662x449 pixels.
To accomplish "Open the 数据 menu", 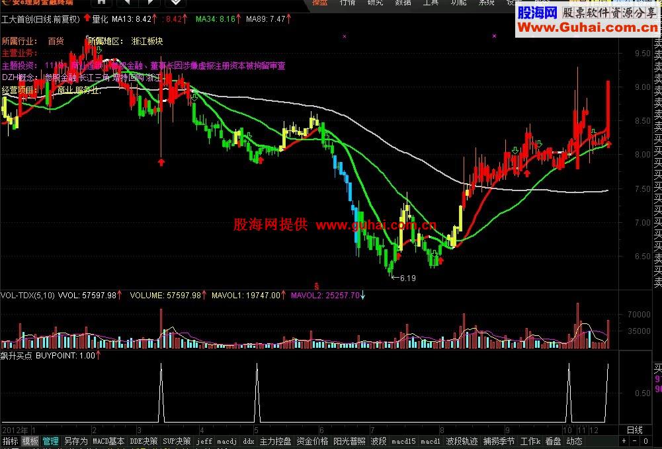I will [x=403, y=3].
